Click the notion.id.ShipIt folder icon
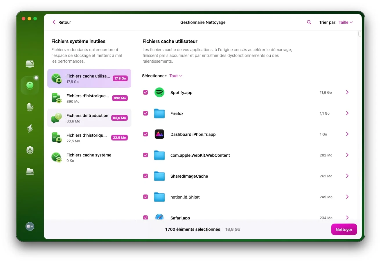 click(x=159, y=197)
